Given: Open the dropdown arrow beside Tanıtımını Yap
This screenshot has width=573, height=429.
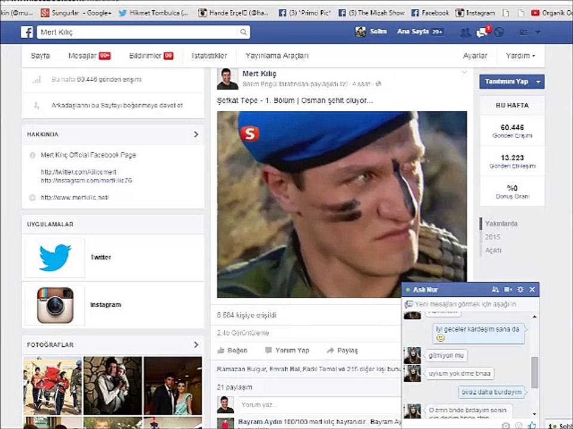Looking at the screenshot, I should [538, 82].
